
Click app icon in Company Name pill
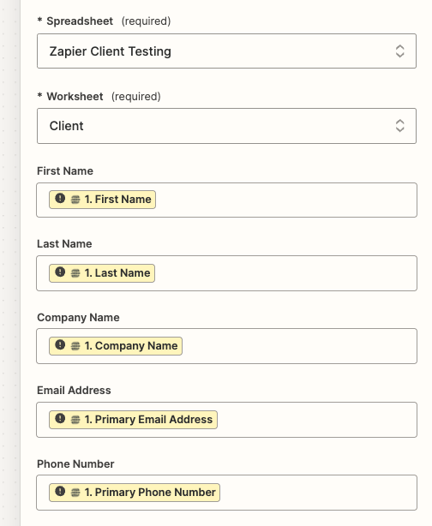pos(75,346)
